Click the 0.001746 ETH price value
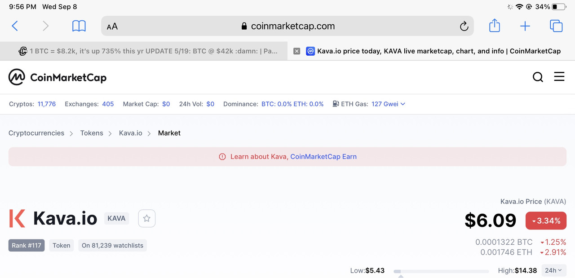This screenshot has width=575, height=278. click(x=506, y=252)
